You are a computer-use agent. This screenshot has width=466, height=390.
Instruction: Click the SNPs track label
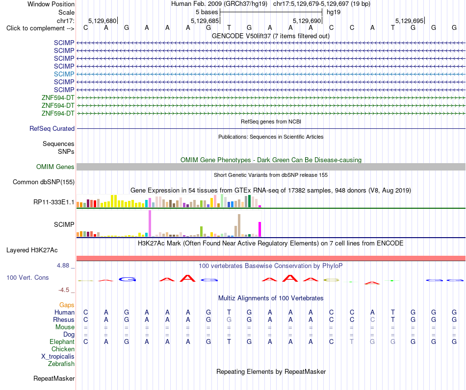coord(66,151)
